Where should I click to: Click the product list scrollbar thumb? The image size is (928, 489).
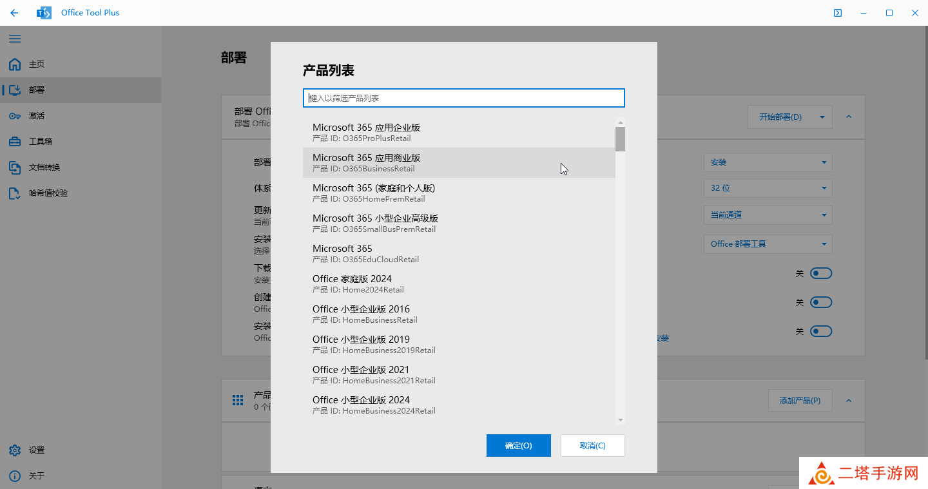pyautogui.click(x=620, y=139)
